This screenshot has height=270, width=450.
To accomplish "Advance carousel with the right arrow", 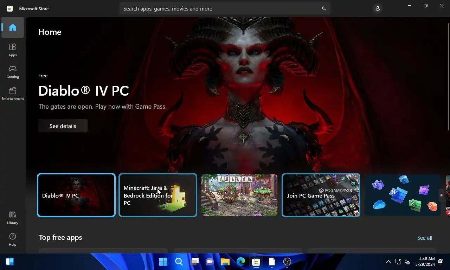I will tap(442, 195).
